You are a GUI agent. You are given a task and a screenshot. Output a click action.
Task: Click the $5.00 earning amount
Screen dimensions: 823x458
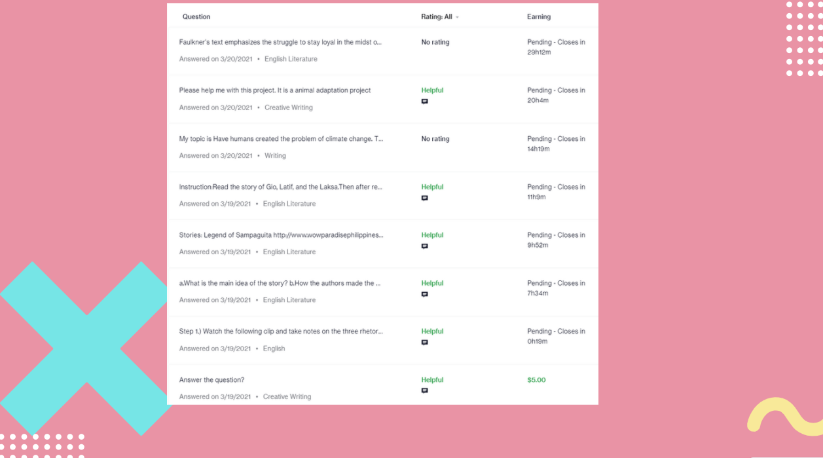pyautogui.click(x=536, y=380)
